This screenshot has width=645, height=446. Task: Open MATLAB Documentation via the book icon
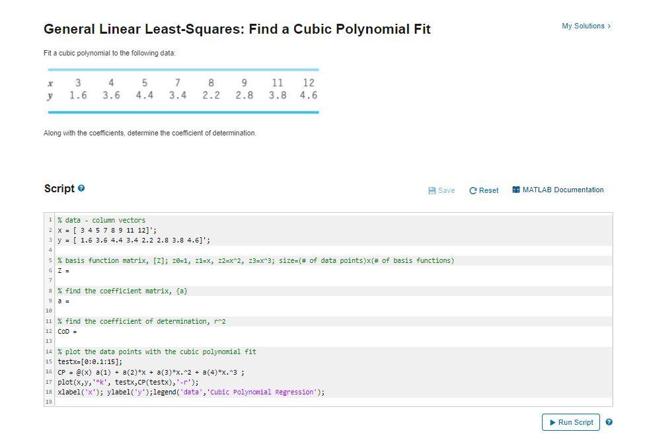click(516, 190)
